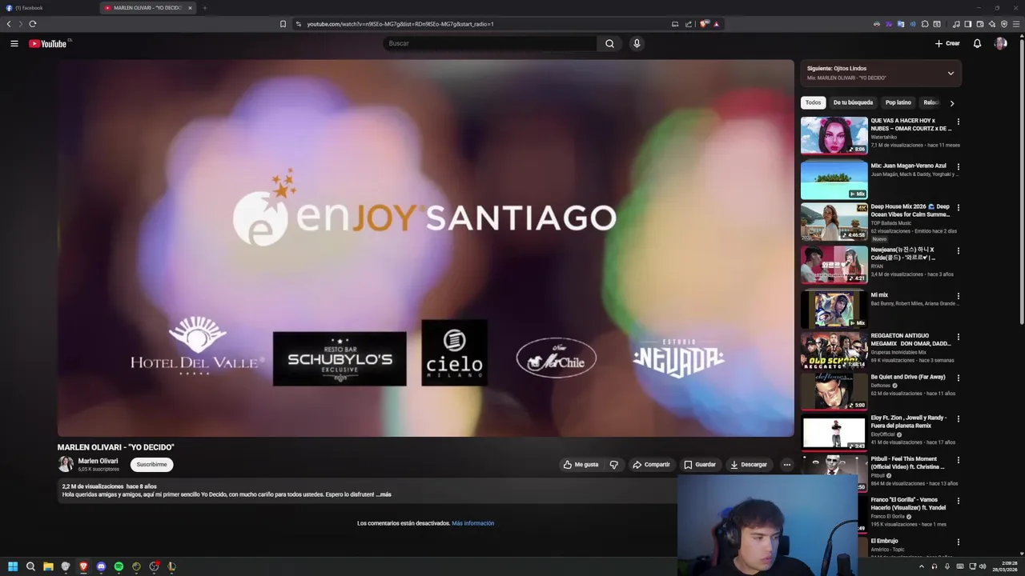Open Más información link about comments

[x=472, y=523]
